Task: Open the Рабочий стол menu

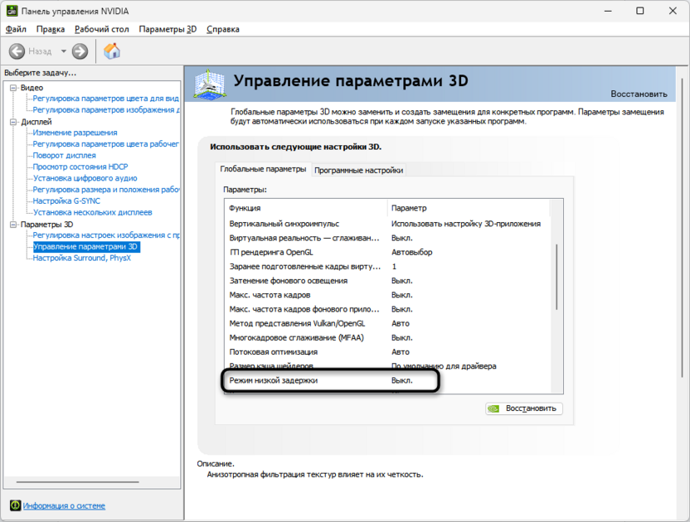Action: [102, 29]
